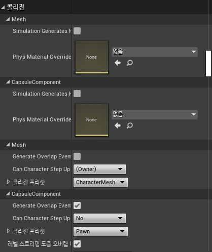The width and height of the screenshot is (212, 252).
Task: Click the None thumbnail for Mesh Phys Material Override
Action: (x=92, y=57)
